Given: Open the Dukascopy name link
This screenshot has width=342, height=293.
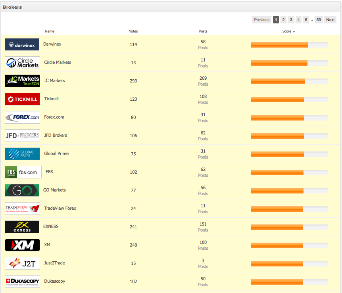Looking at the screenshot, I should tap(54, 281).
